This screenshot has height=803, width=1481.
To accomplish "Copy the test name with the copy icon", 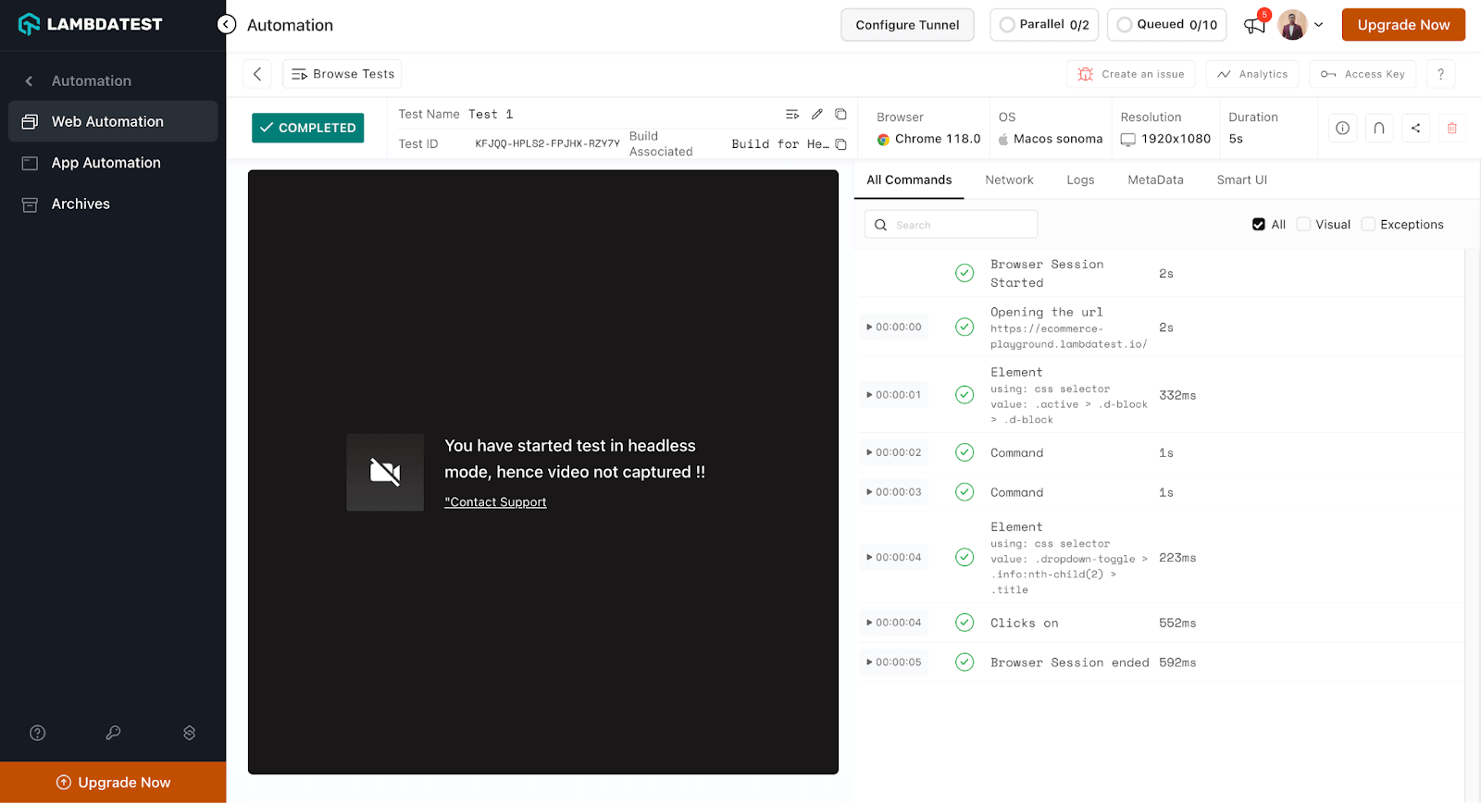I will pos(840,115).
